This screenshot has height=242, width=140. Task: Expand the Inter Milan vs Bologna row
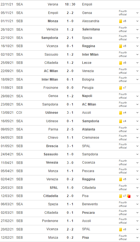(137, 79)
